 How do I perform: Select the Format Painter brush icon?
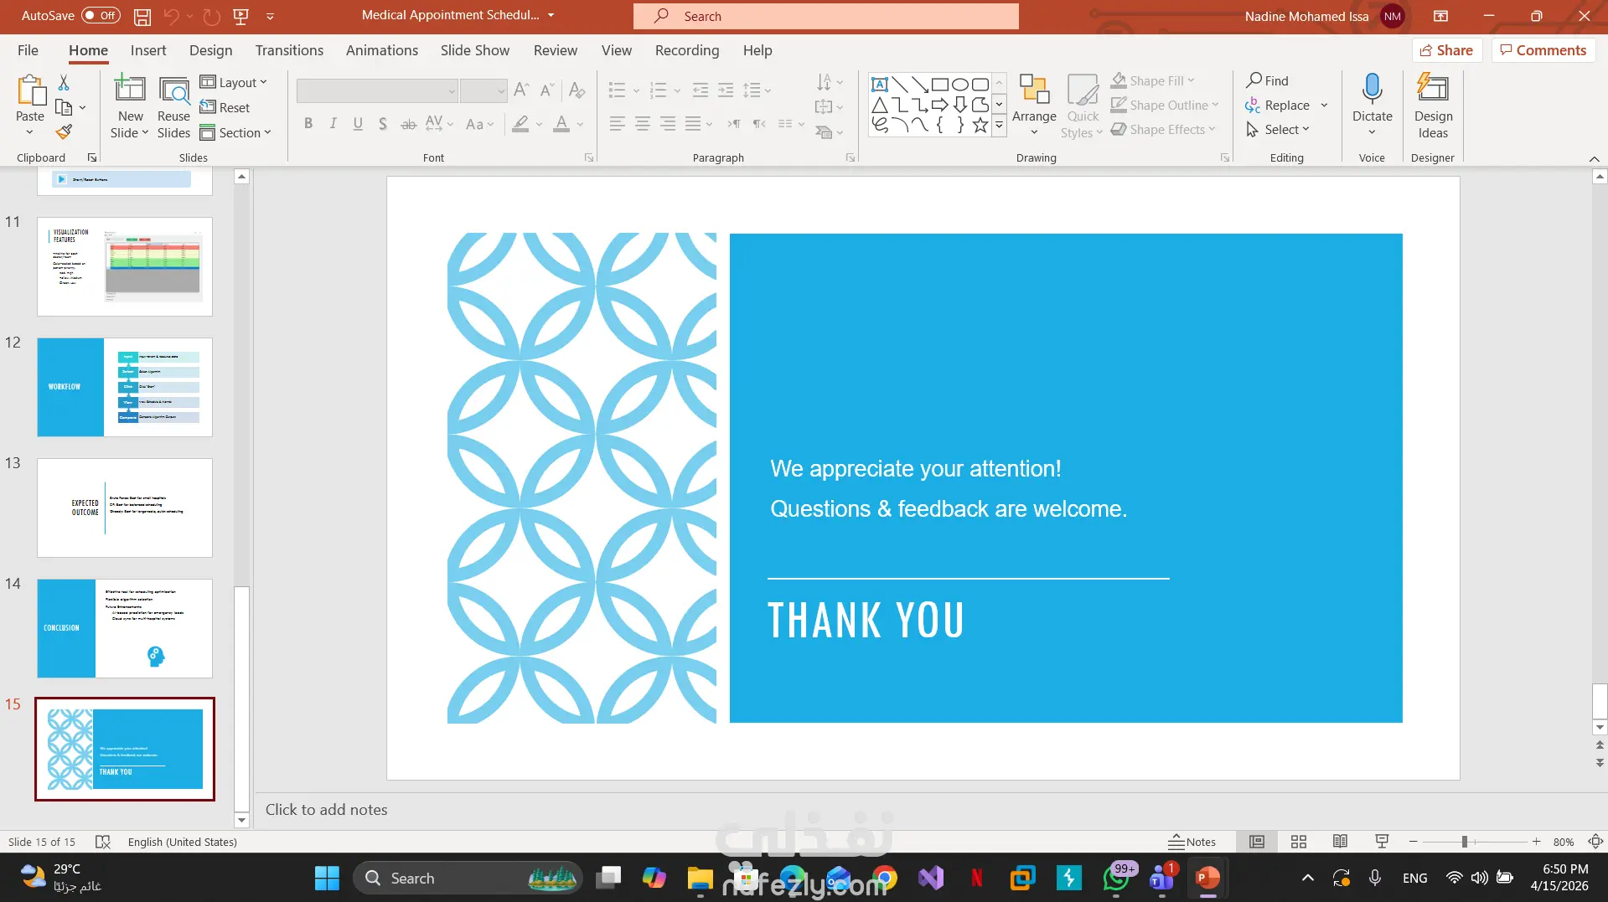(64, 131)
